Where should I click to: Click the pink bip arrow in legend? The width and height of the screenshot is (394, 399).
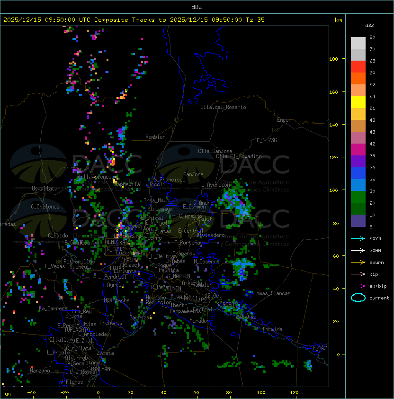(x=358, y=274)
